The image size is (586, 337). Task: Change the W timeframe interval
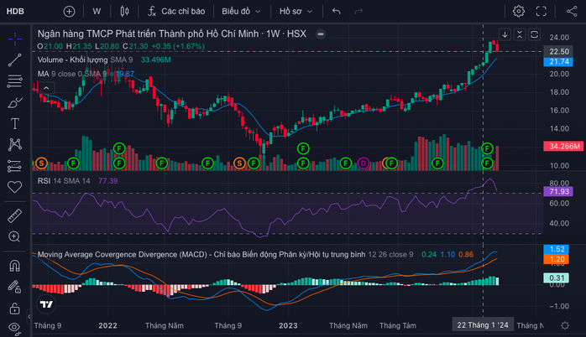pyautogui.click(x=97, y=12)
